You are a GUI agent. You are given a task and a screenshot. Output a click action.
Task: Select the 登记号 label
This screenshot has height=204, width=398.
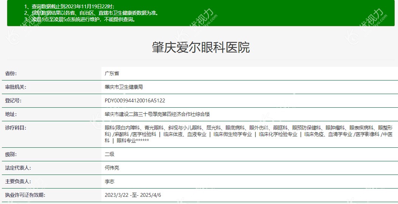pyautogui.click(x=13, y=100)
